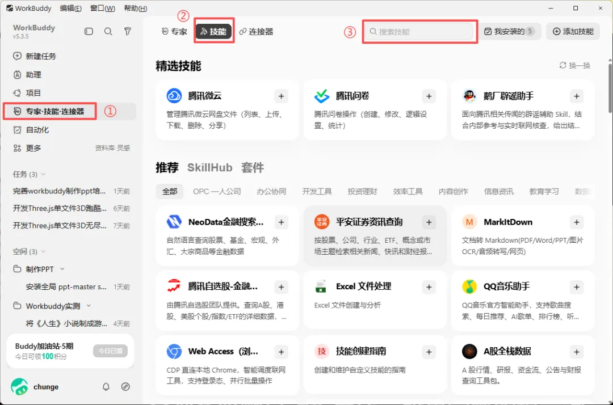Refresh featured skills with 换一换

pos(574,65)
